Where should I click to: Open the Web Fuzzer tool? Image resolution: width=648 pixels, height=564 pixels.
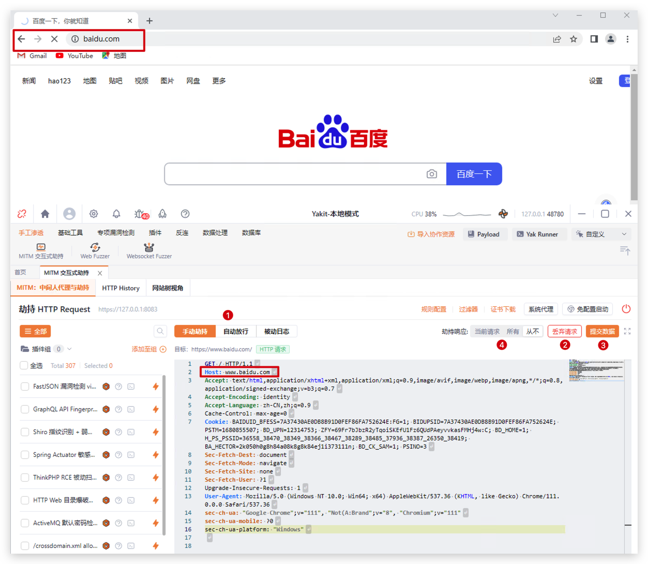(95, 250)
